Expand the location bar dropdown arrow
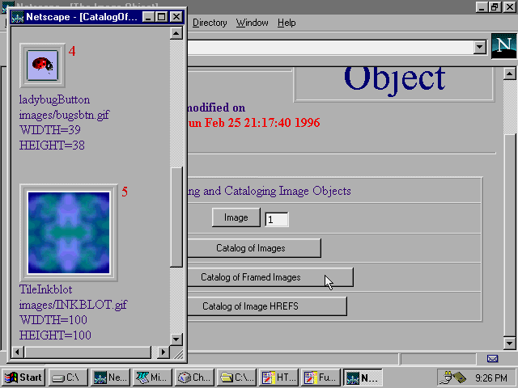 click(x=481, y=48)
